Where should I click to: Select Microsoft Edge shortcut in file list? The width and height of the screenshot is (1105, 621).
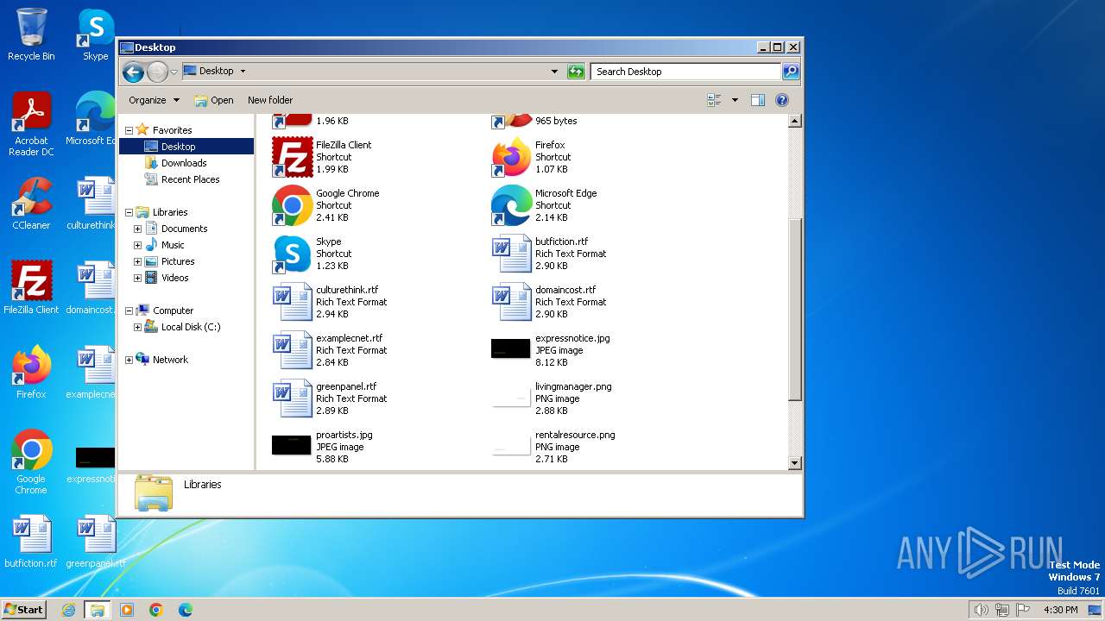544,205
